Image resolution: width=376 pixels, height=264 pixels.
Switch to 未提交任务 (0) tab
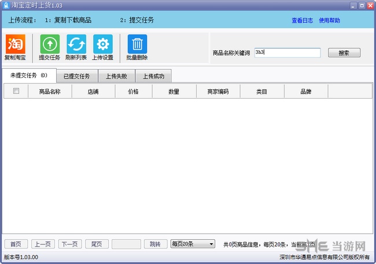point(29,76)
